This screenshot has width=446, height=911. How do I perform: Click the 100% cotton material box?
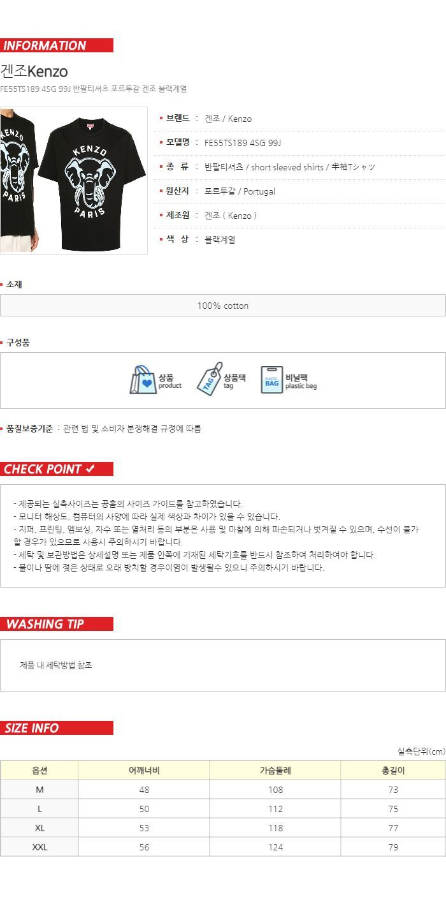pyautogui.click(x=223, y=306)
